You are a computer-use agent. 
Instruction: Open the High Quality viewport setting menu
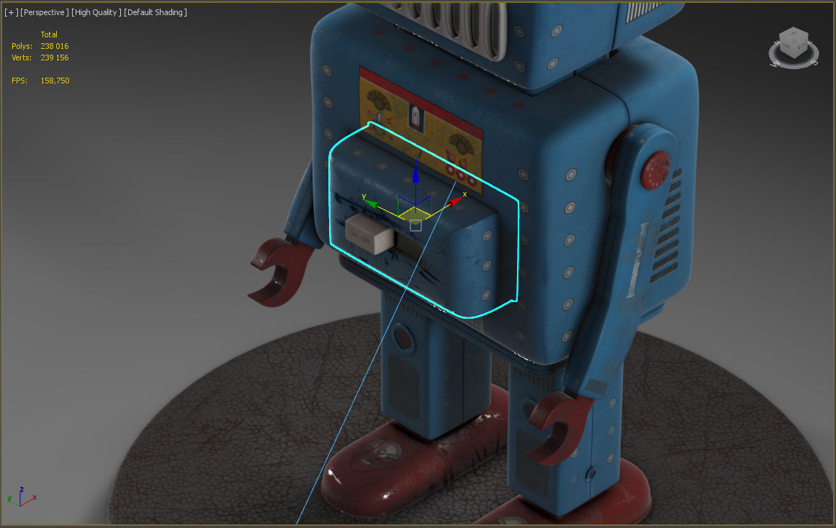pos(96,12)
